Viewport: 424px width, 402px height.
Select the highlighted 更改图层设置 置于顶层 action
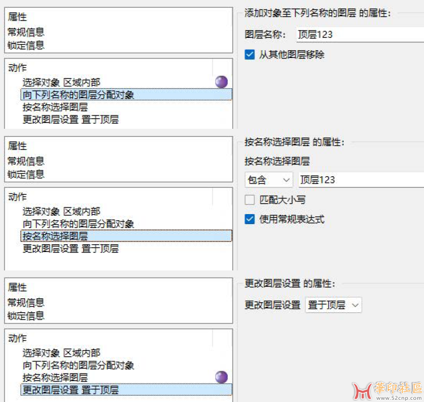(70, 390)
